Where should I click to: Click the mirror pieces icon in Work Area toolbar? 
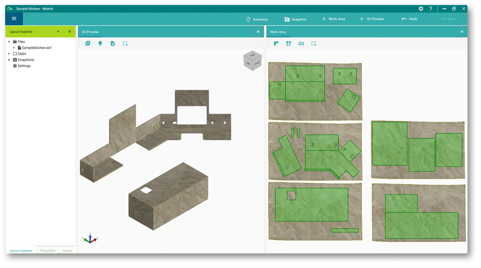pyautogui.click(x=301, y=43)
